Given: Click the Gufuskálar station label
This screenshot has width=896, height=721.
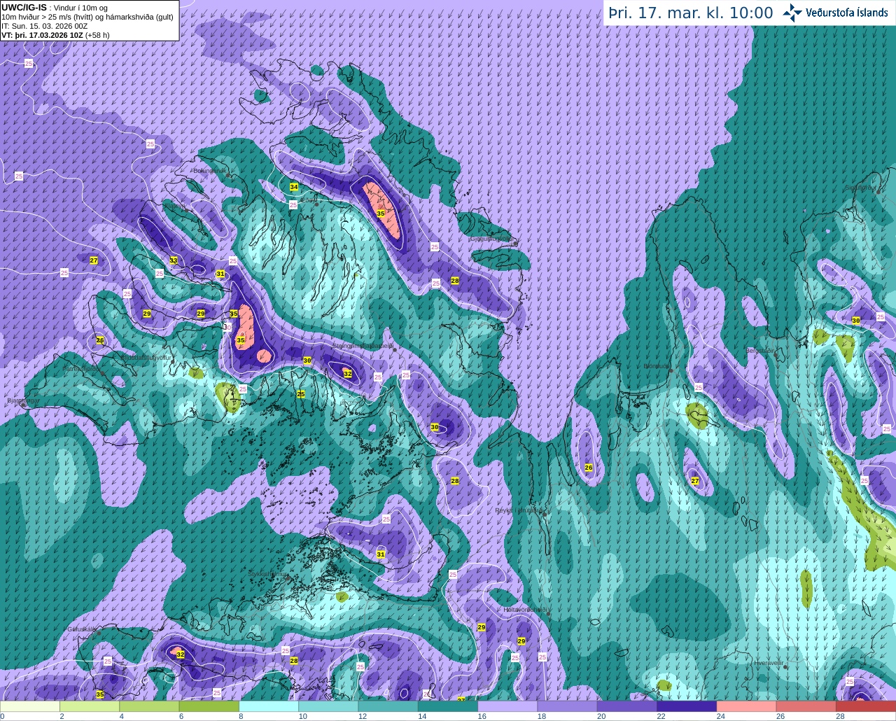Looking at the screenshot, I should pos(81,629).
